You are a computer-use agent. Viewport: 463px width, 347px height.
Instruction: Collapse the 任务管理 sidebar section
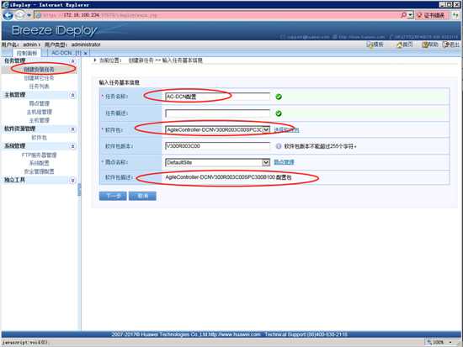tap(72, 61)
